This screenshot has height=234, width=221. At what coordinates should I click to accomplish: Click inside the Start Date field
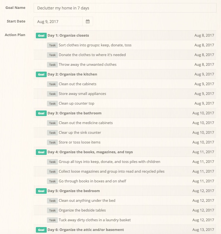[58, 21]
